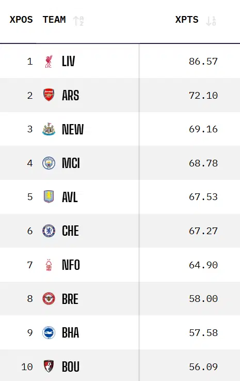Open the LIV team link
Image resolution: width=240 pixels, height=381 pixels.
(x=69, y=61)
